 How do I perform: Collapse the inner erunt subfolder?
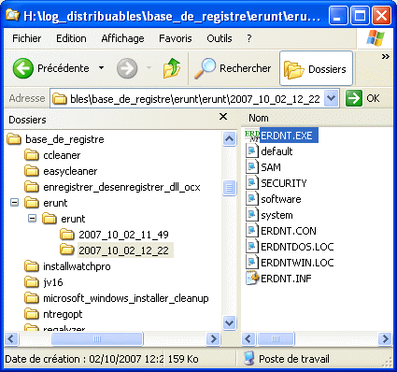pyautogui.click(x=32, y=219)
